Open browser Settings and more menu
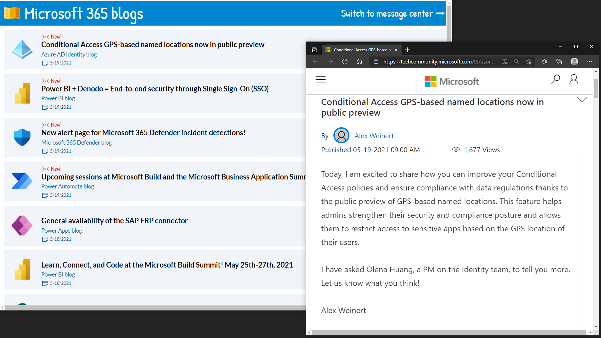This screenshot has height=338, width=601. coord(590,61)
